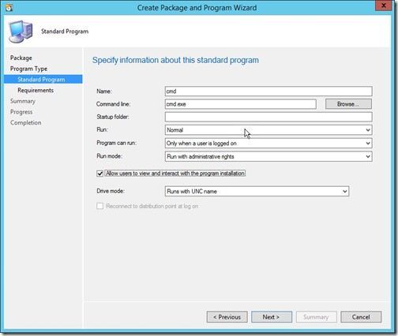The image size is (398, 336).
Task: Click the Startup folder: label
Action: click(113, 117)
